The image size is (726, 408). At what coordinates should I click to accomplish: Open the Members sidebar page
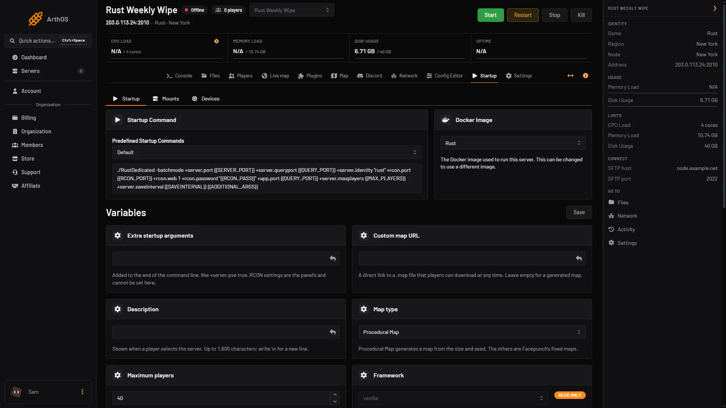(x=48, y=145)
